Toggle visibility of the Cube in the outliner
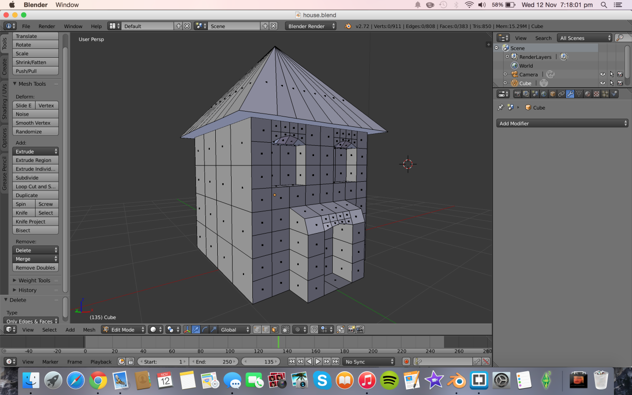Image resolution: width=632 pixels, height=395 pixels. point(601,83)
